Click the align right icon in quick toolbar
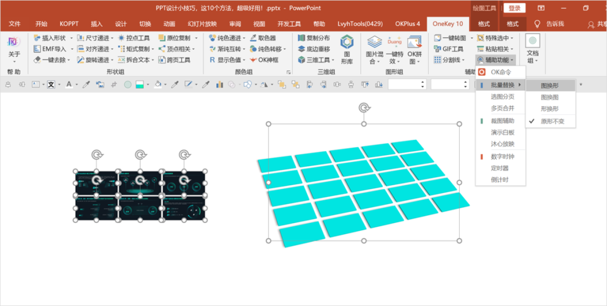 tap(323, 84)
